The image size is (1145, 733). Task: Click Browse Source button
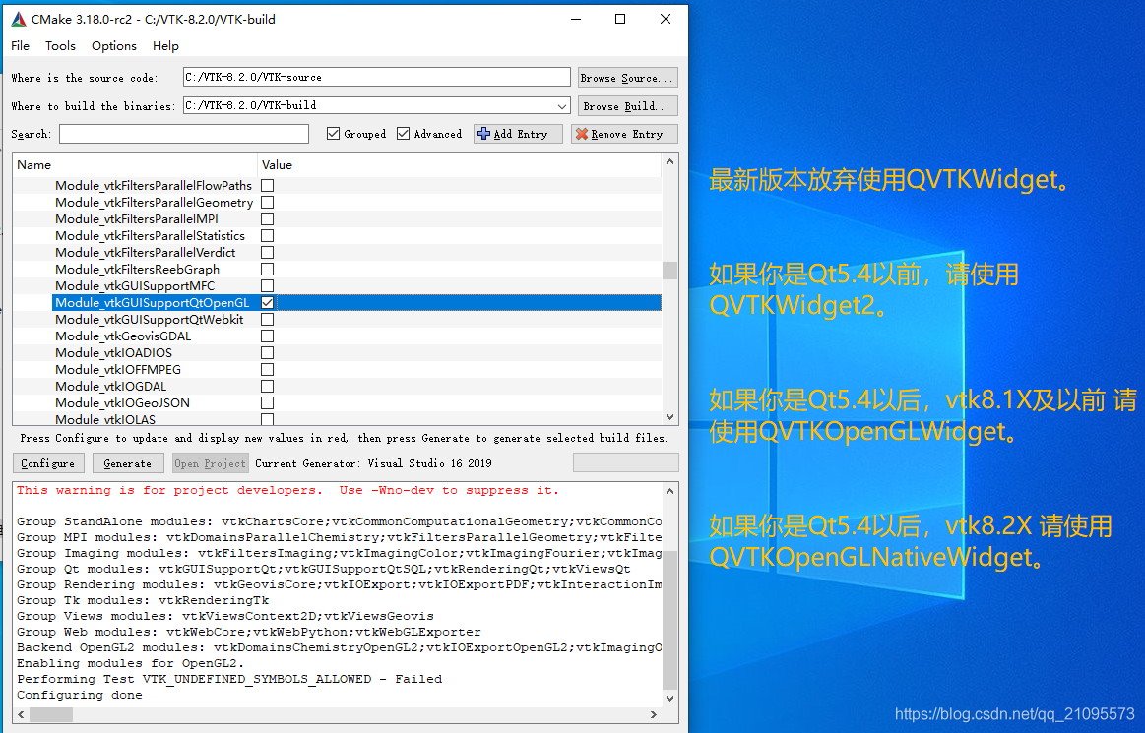coord(628,78)
